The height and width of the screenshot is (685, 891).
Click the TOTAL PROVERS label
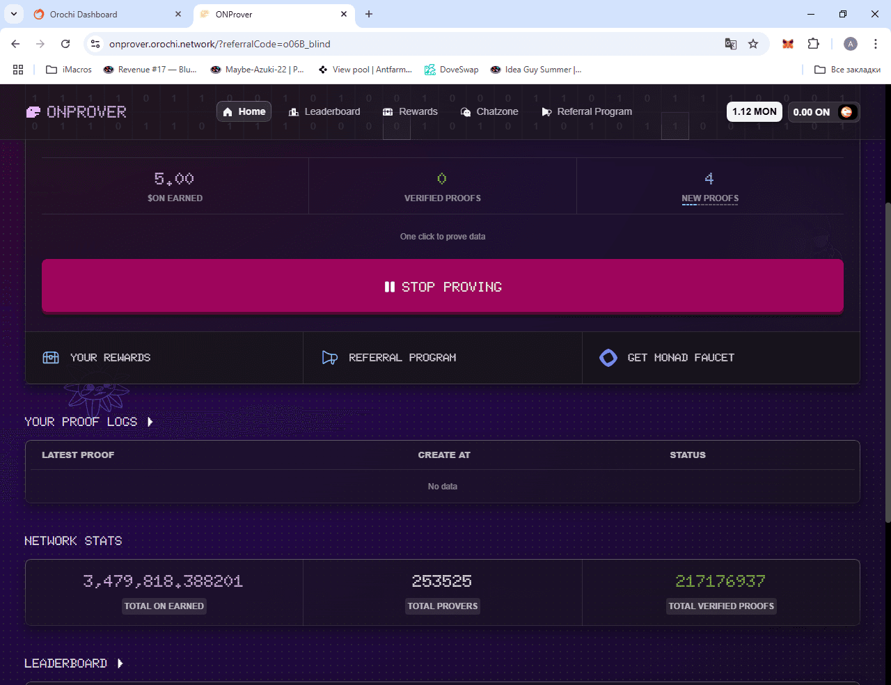coord(443,606)
